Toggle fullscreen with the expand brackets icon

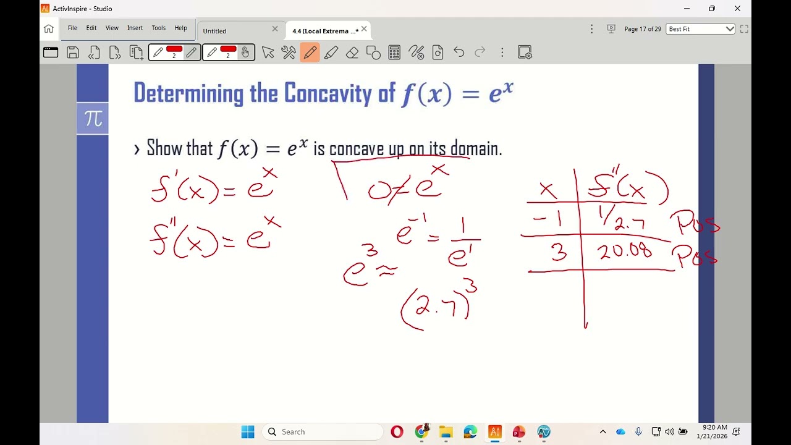tap(744, 29)
